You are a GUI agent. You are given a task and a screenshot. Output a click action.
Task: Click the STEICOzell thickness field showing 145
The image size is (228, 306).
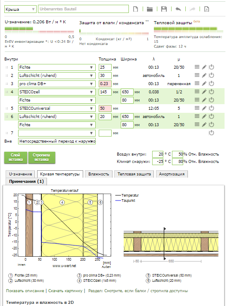point(105,92)
